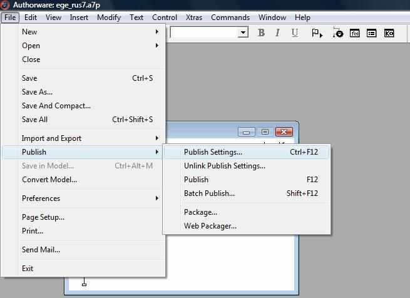The height and width of the screenshot is (298, 410).
Task: Open the Insert menu
Action: (x=79, y=18)
